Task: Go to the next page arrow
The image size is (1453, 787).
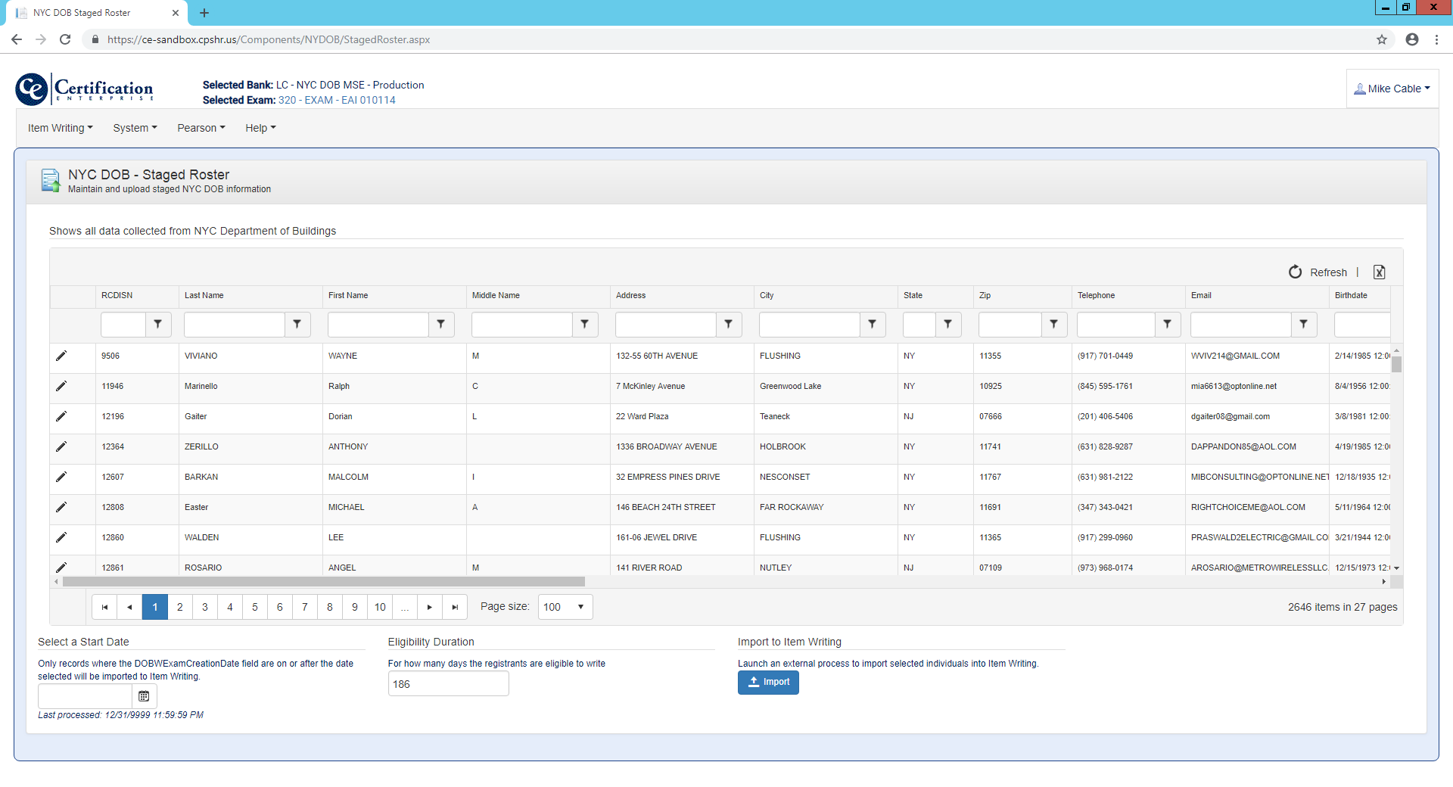Action: click(x=430, y=607)
